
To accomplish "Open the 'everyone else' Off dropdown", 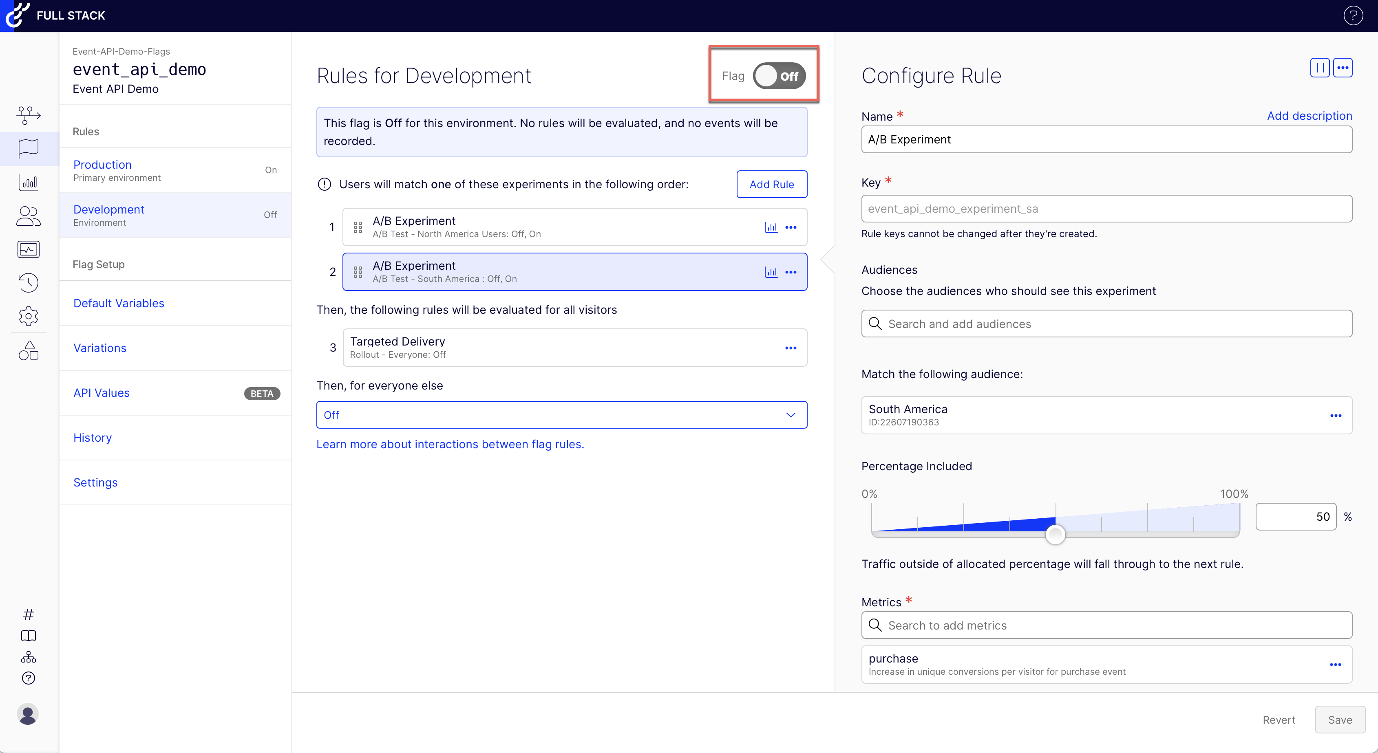I will pyautogui.click(x=561, y=415).
